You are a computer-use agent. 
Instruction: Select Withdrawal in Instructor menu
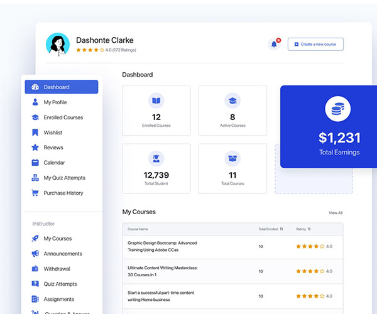click(x=57, y=269)
